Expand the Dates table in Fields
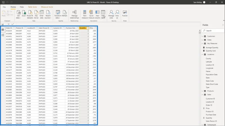 click(x=202, y=40)
